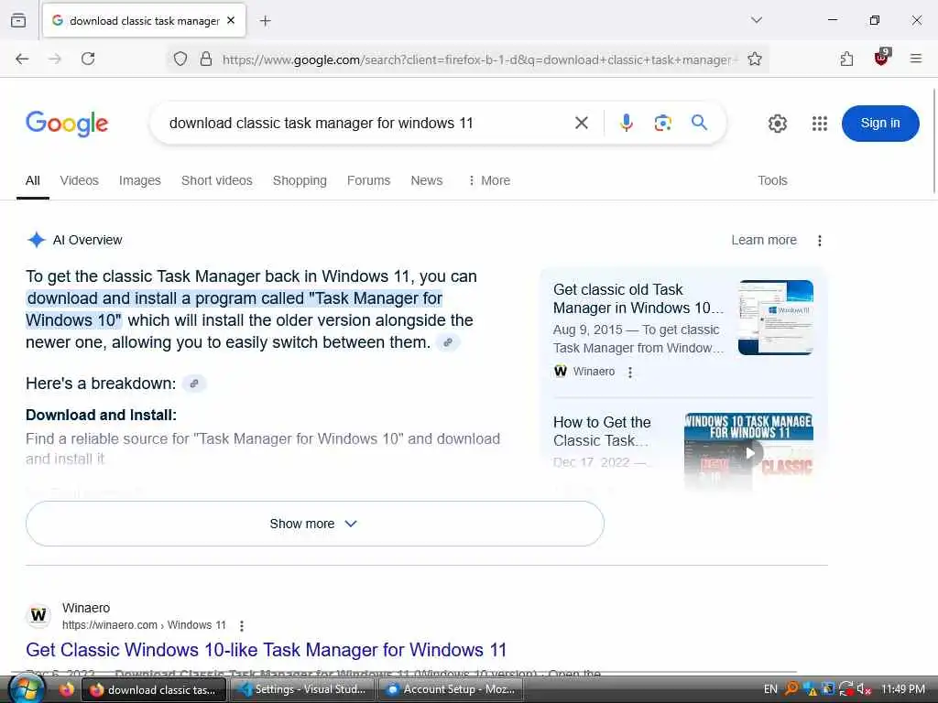Switch to the Shopping tab
938x703 pixels.
tap(300, 180)
